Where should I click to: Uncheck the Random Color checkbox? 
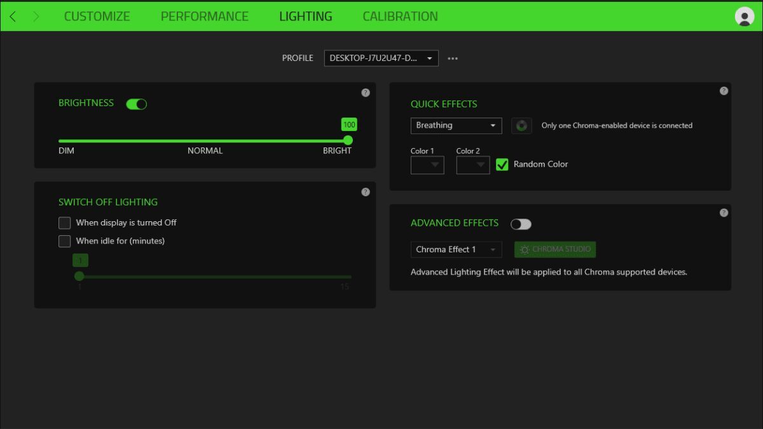pos(502,165)
